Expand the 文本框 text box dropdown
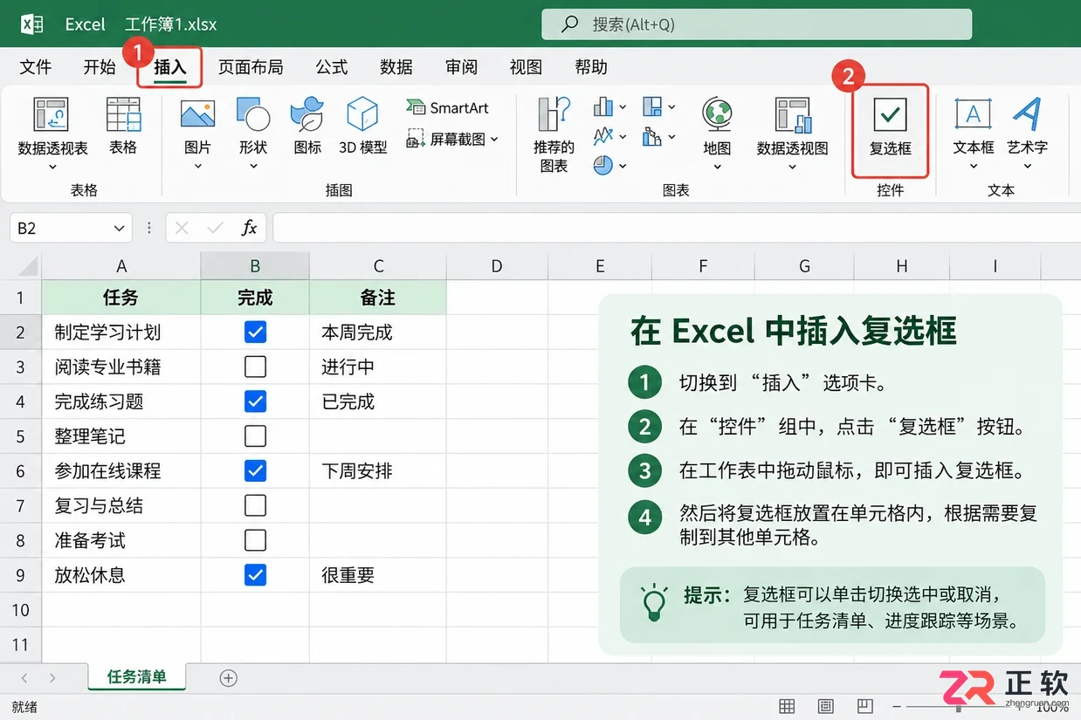Screen dimensions: 1081x720 (974, 167)
